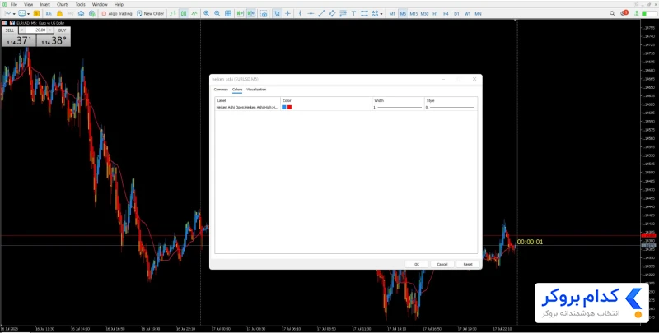Click Cancel in the Heiken Ashi dialog

[x=442, y=264]
